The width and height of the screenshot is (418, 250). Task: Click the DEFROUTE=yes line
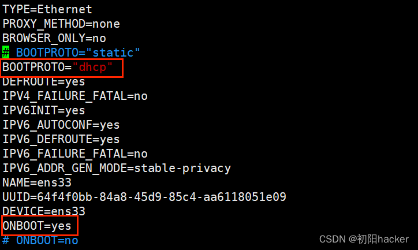click(x=44, y=81)
